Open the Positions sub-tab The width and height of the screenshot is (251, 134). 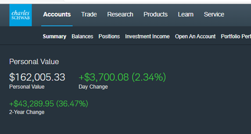click(x=109, y=36)
